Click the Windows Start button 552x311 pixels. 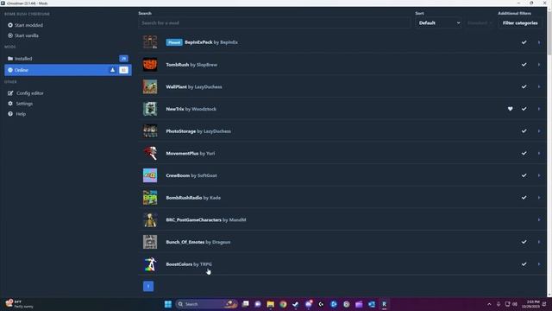pos(168,304)
